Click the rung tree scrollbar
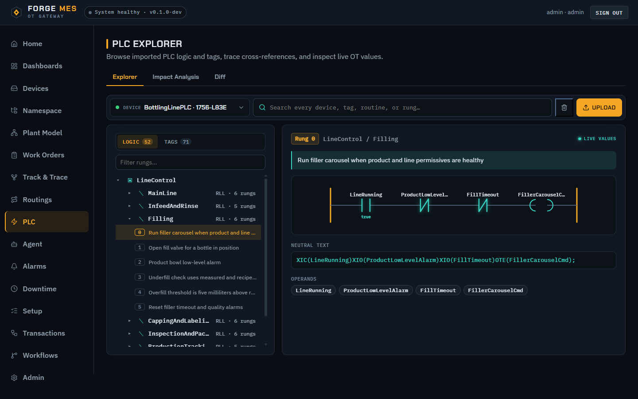The height and width of the screenshot is (399, 638). [266, 247]
